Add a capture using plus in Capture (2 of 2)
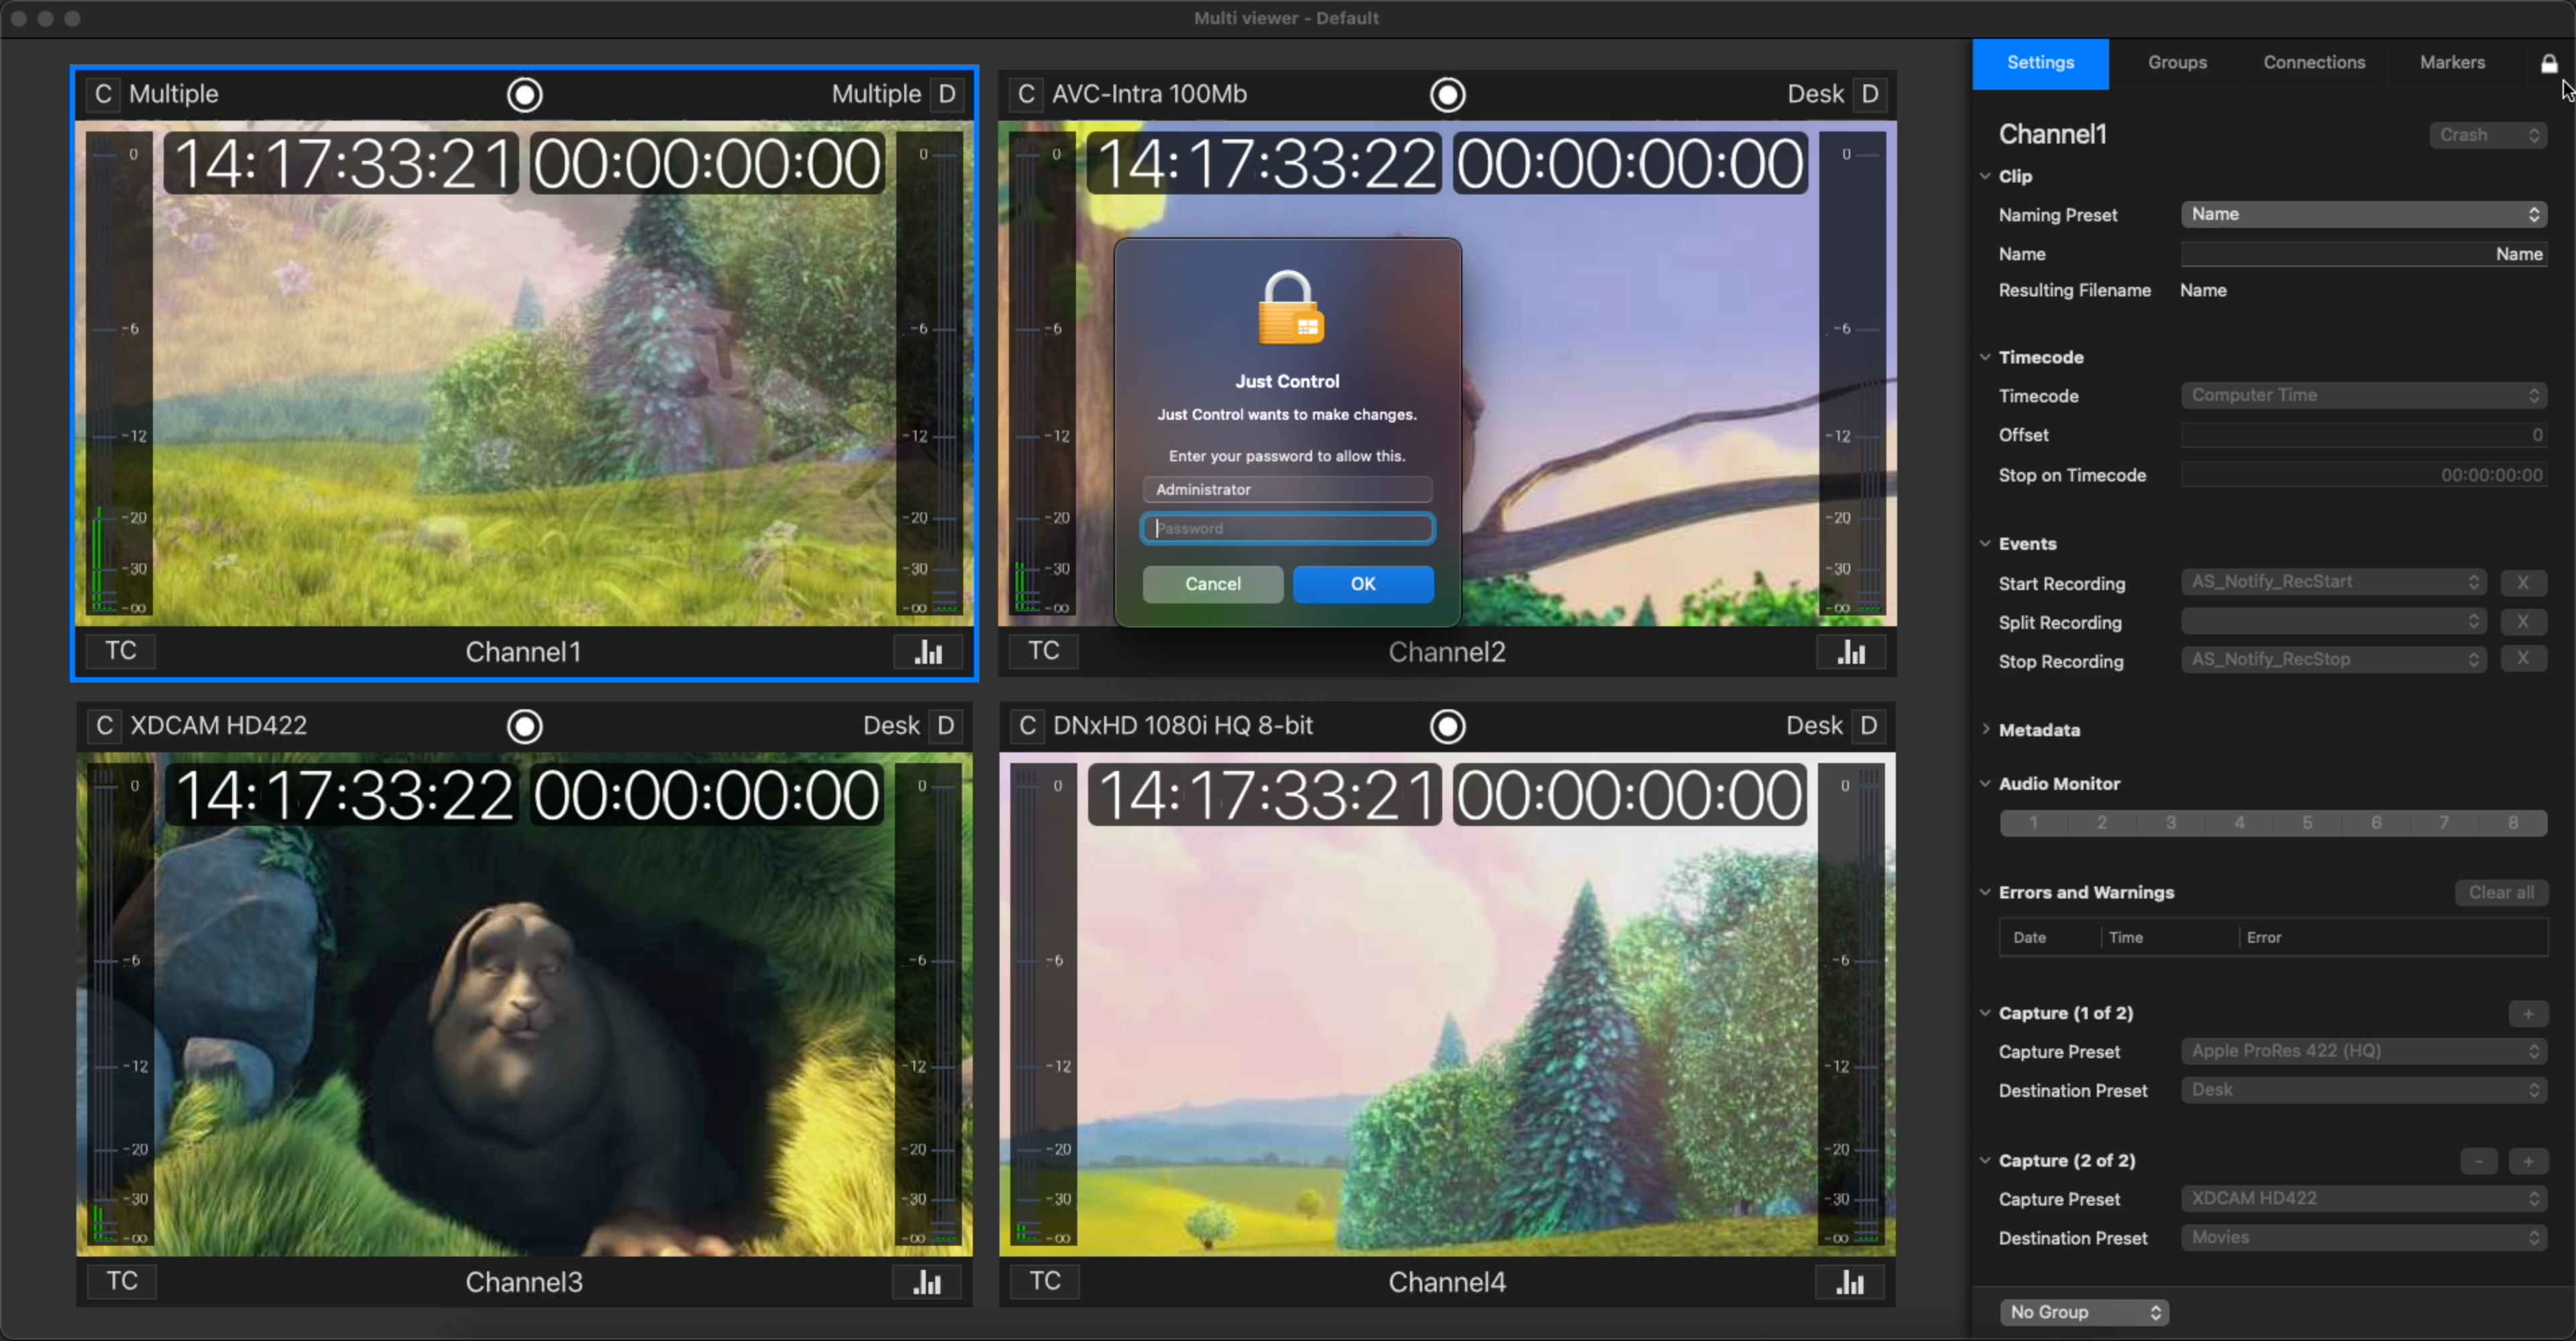2576x1341 pixels. coord(2528,1161)
